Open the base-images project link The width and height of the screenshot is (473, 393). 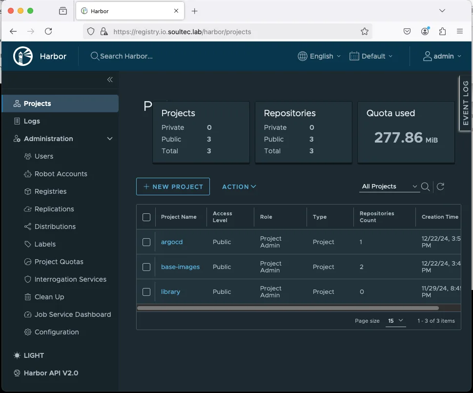coord(181,267)
